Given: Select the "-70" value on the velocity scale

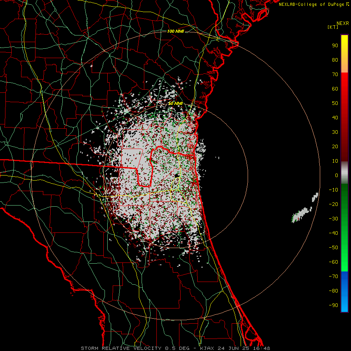Looking at the screenshot, I should click(x=333, y=277).
